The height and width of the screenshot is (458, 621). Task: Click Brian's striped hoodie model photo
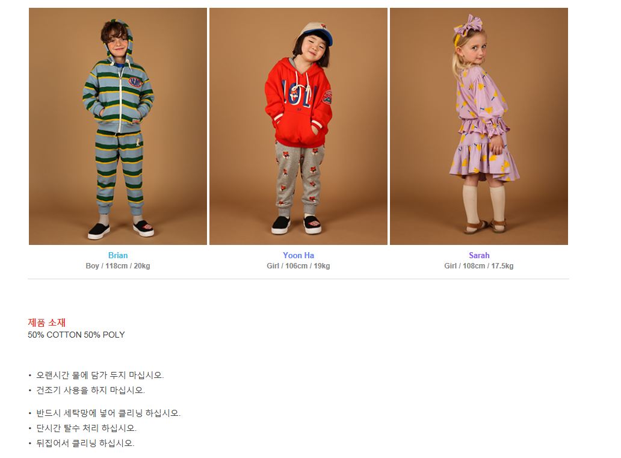click(118, 126)
